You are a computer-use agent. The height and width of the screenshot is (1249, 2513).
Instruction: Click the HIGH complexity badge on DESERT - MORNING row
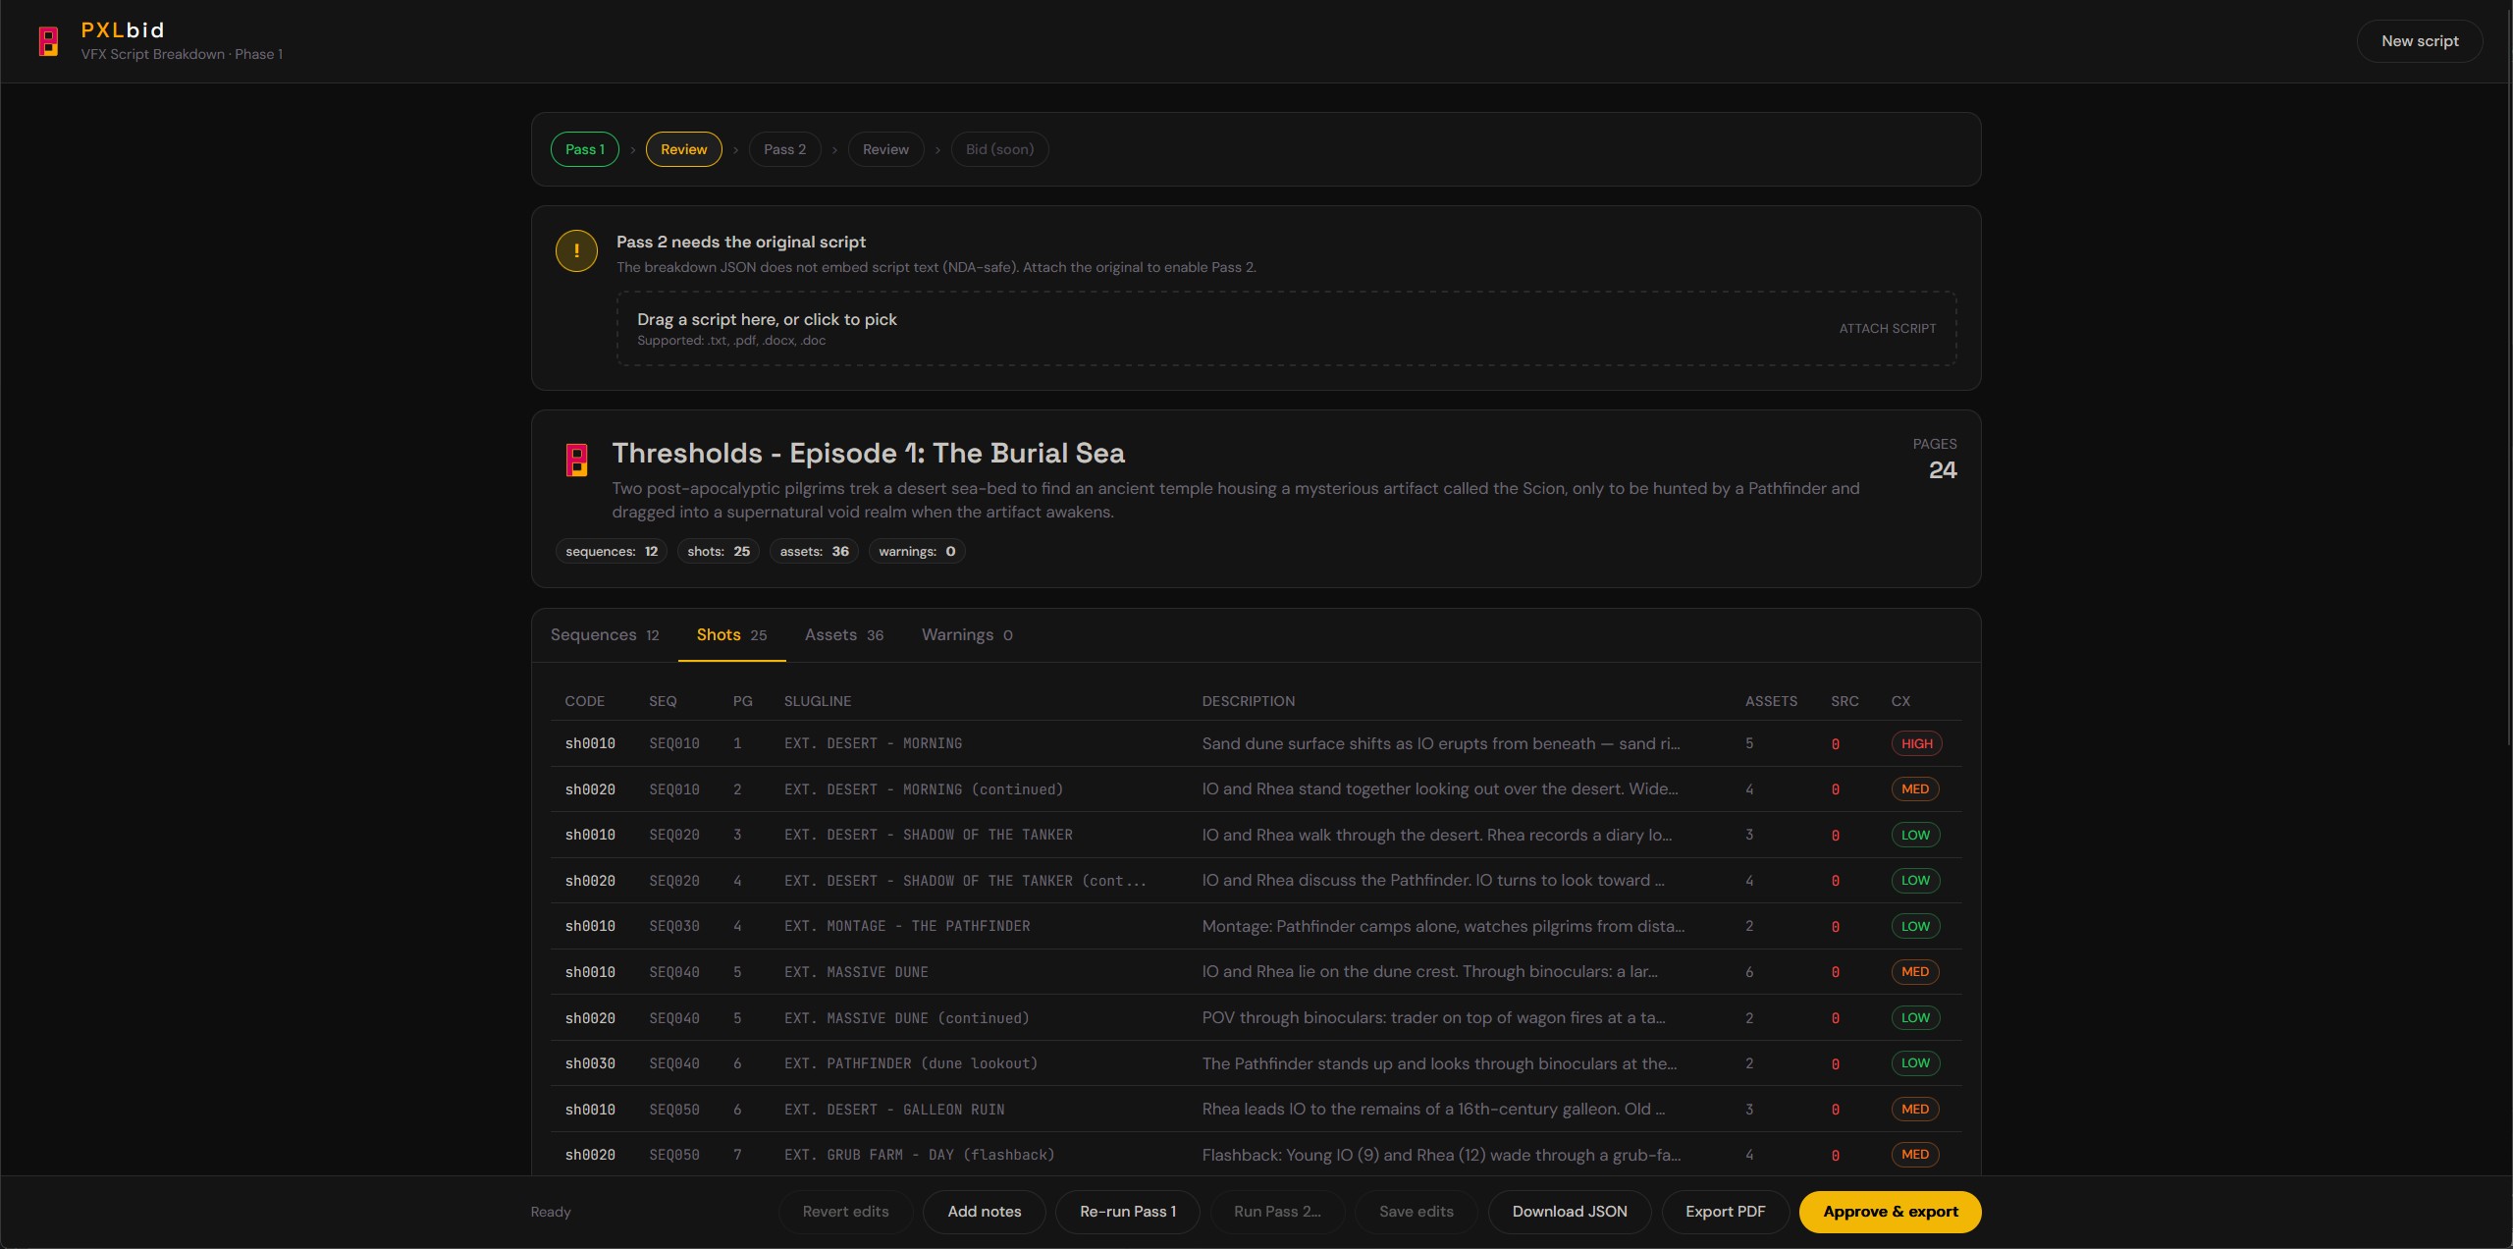tap(1916, 744)
